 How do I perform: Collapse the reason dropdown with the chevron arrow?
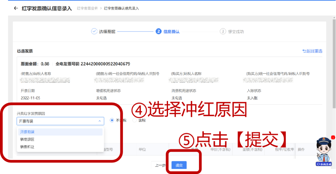coord(100,121)
